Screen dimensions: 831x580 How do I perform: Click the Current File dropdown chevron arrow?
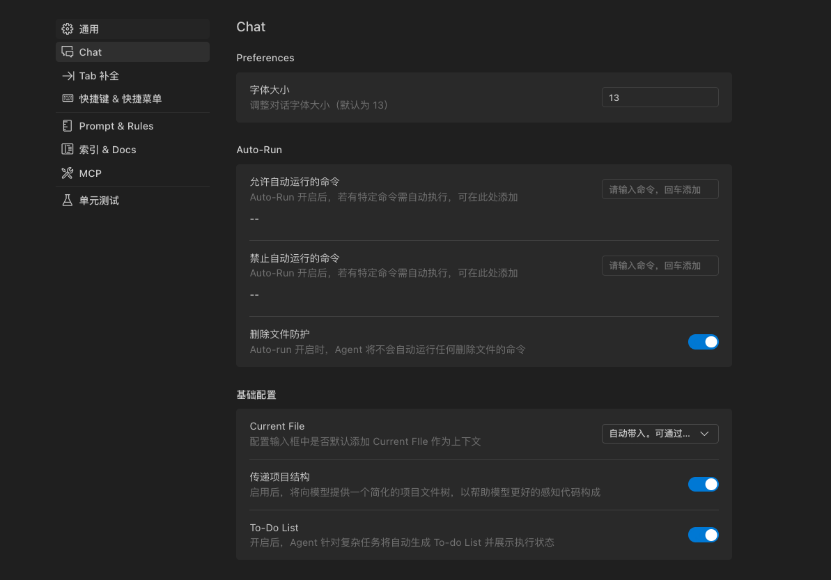[704, 434]
